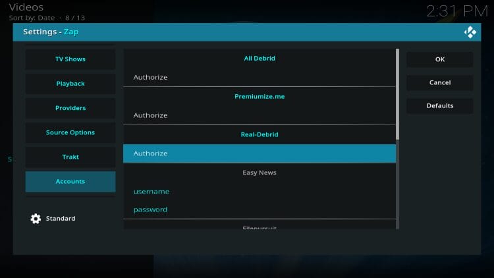
Task: Switch to the Providers category
Action: click(x=70, y=108)
